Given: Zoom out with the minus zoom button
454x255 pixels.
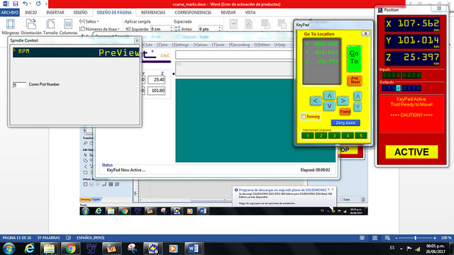Looking at the screenshot, I should (397, 238).
